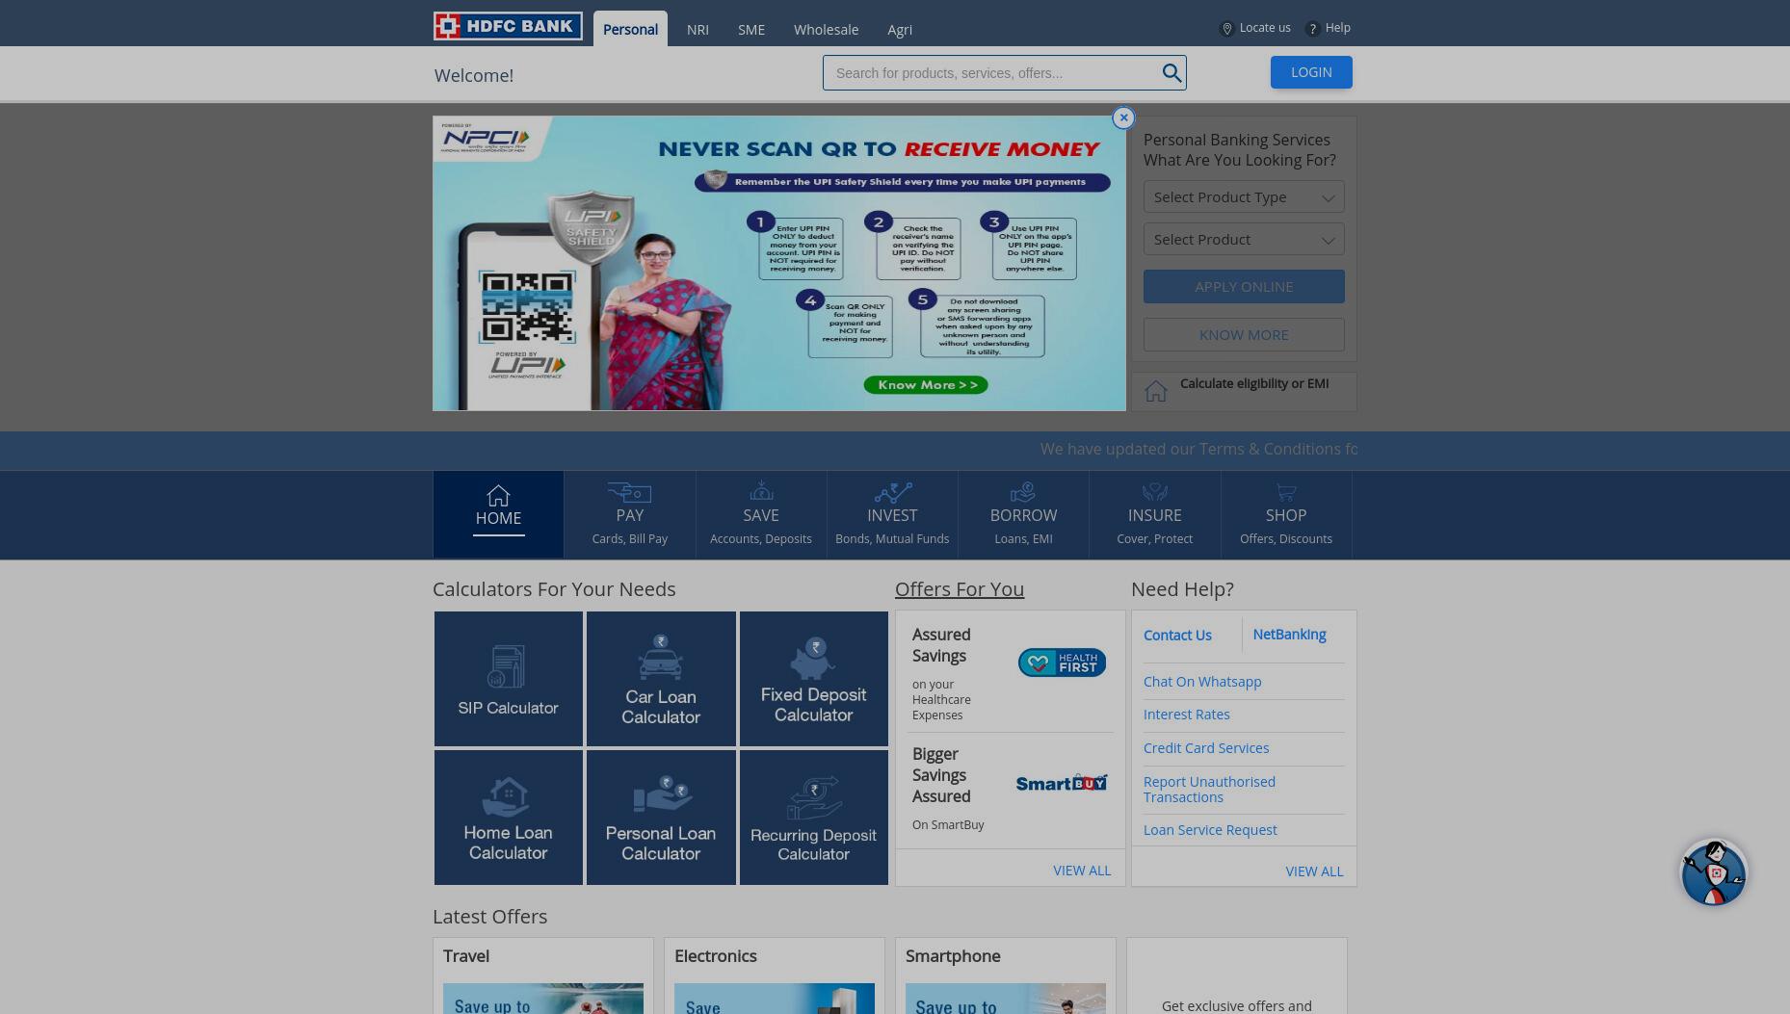Open the Car Loan Calculator tile
Screen dimensions: 1790x1014
click(x=661, y=679)
